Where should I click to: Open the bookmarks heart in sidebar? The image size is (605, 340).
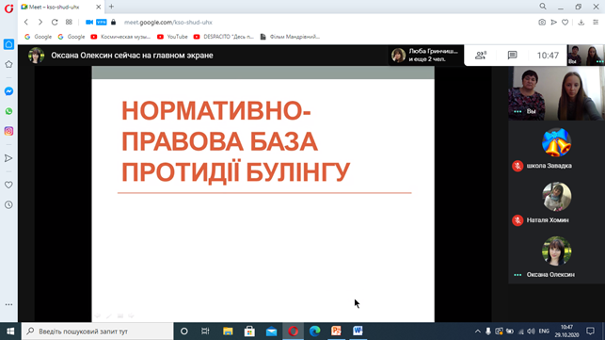pyautogui.click(x=8, y=185)
